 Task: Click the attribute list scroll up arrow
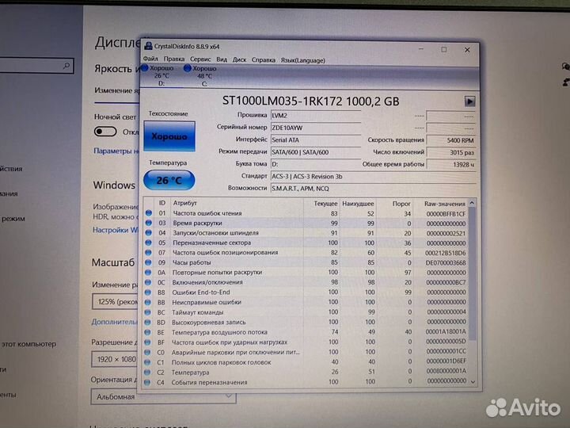(472, 203)
